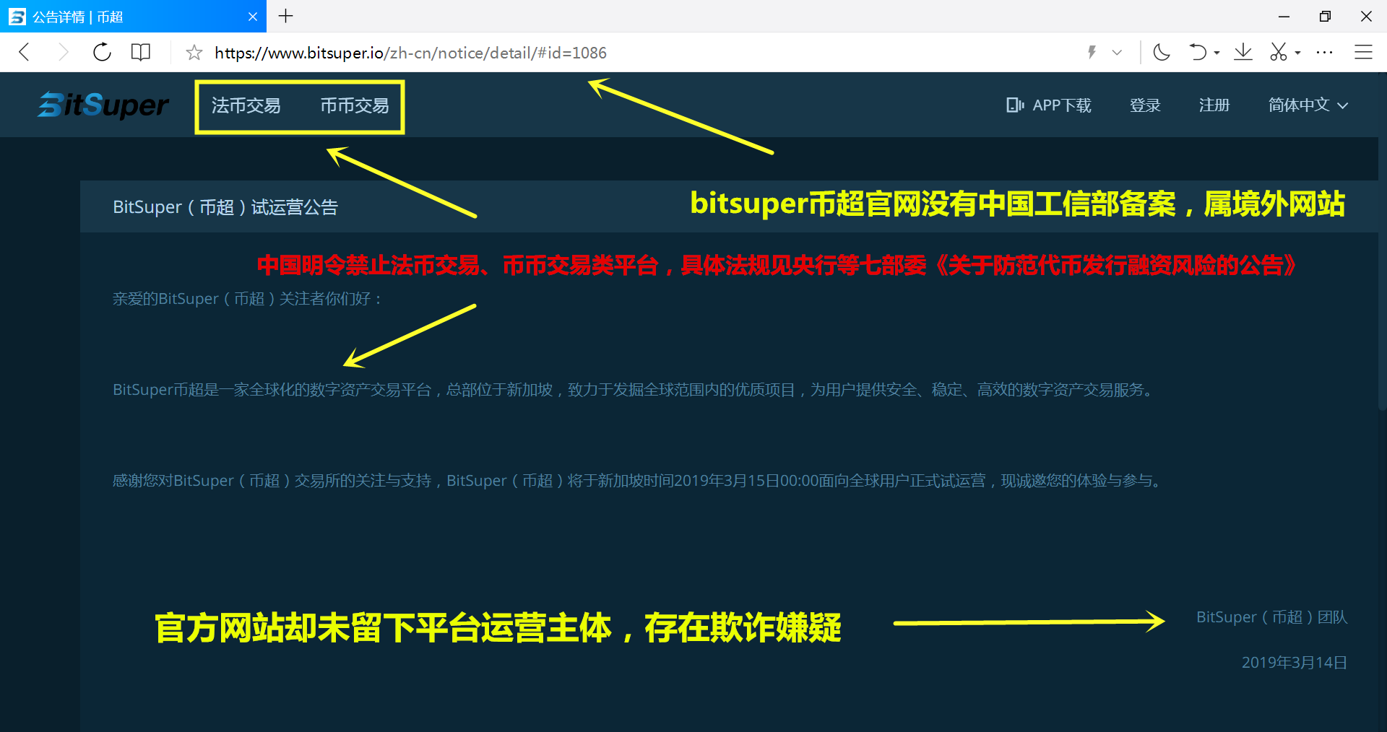
Task: Open APP下载 link
Action: pos(1061,105)
